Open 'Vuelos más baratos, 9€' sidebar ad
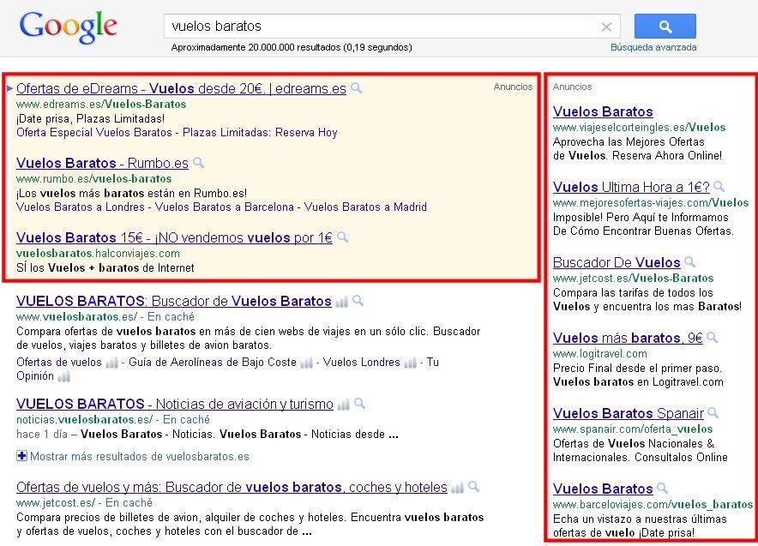758x546 pixels. 628,339
